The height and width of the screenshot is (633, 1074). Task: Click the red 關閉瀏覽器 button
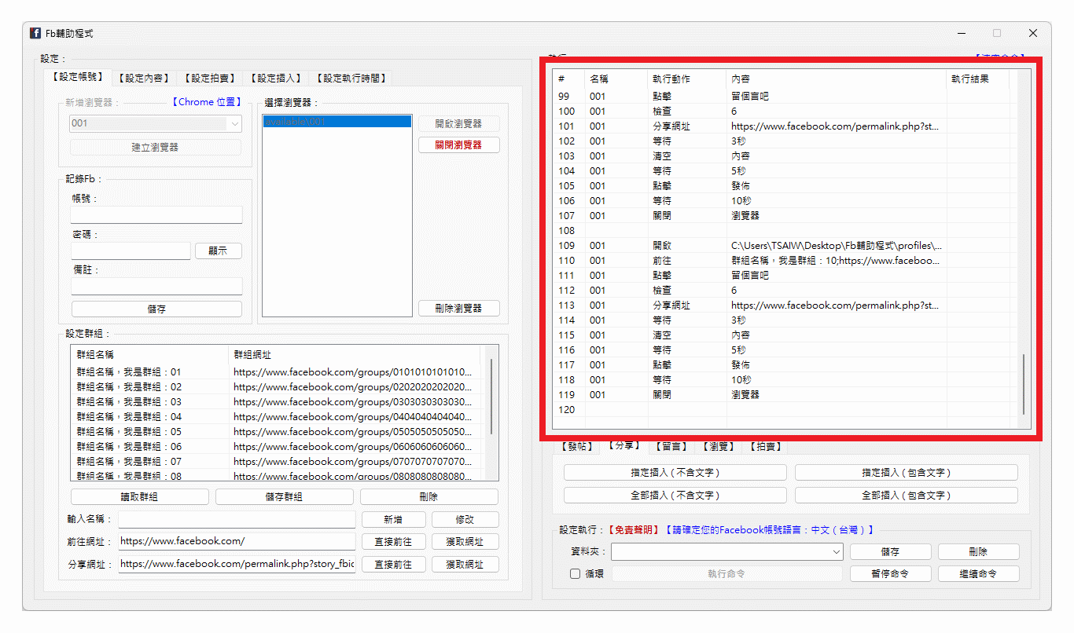459,145
